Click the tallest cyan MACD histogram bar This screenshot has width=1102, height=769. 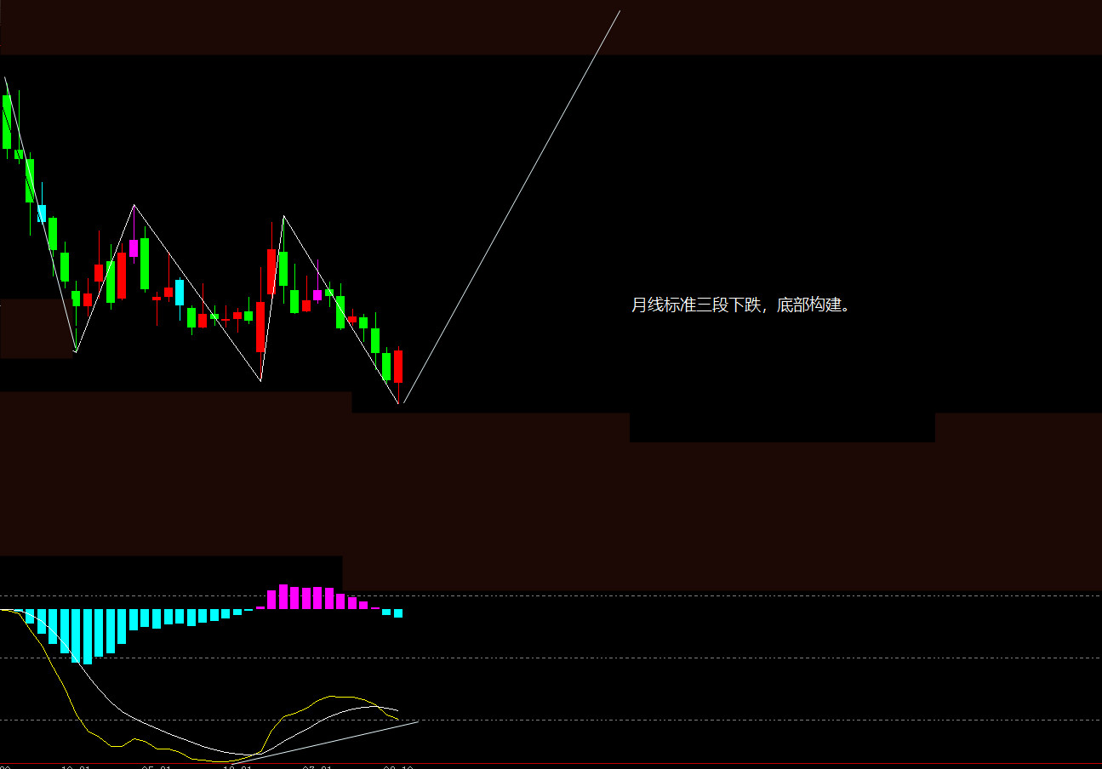(88, 636)
